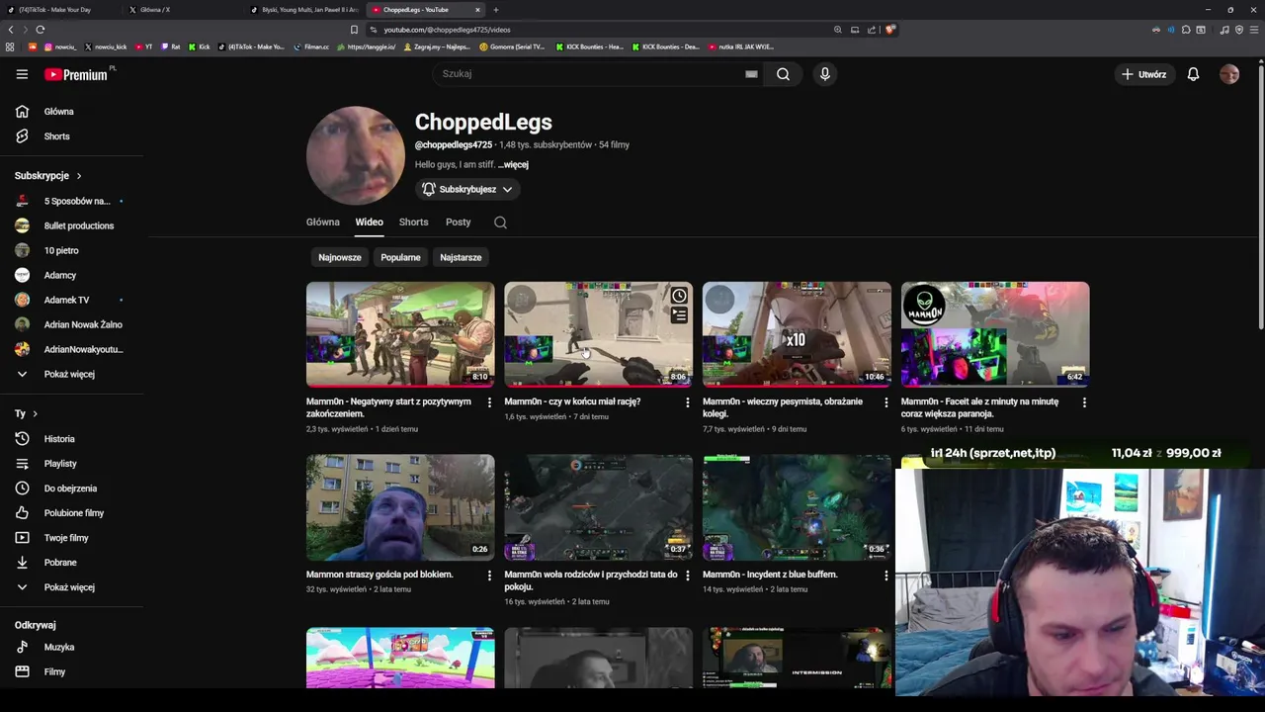The height and width of the screenshot is (712, 1265).
Task: Click ChoppedLegs channel avatar
Action: click(x=356, y=155)
